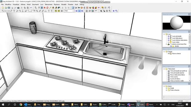Open Bandicam taskbar button

pos(150,104)
